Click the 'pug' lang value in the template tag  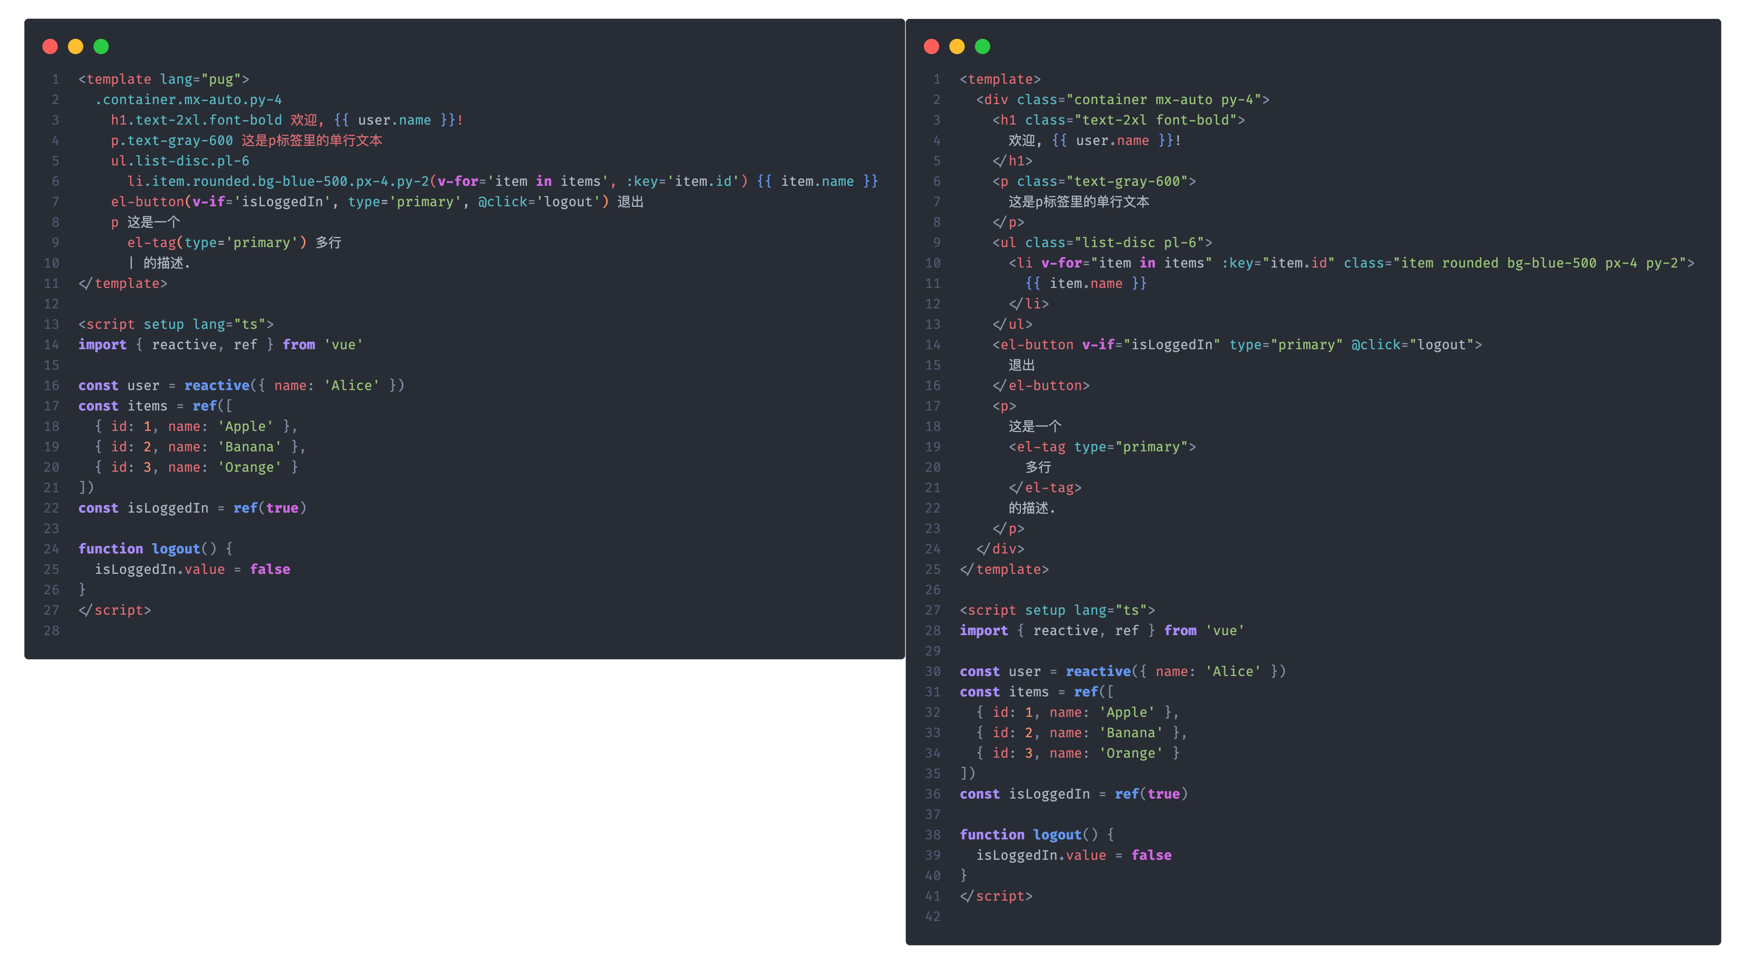pos(221,79)
